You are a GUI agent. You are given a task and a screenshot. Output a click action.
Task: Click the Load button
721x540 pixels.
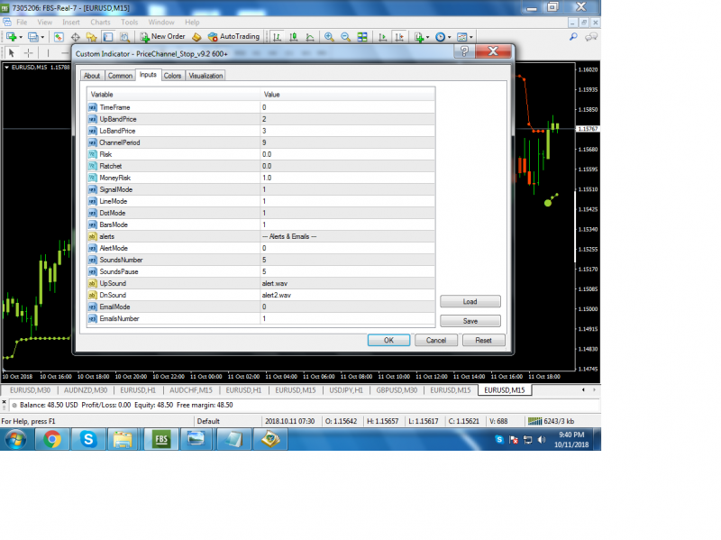pos(470,302)
